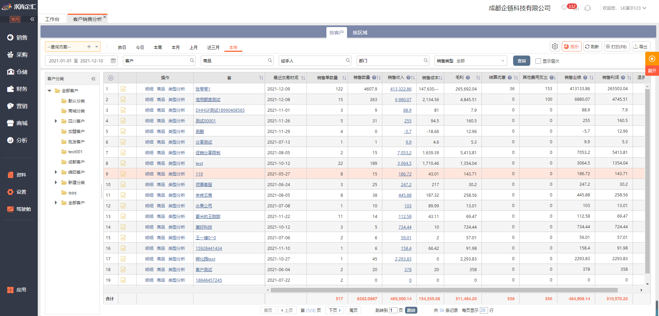659x316 pixels.
Task: Switch to the 按区域 tab
Action: point(360,33)
